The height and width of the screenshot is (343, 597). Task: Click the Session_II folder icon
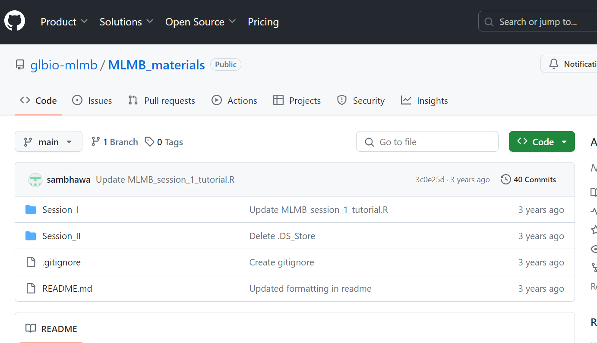click(31, 236)
